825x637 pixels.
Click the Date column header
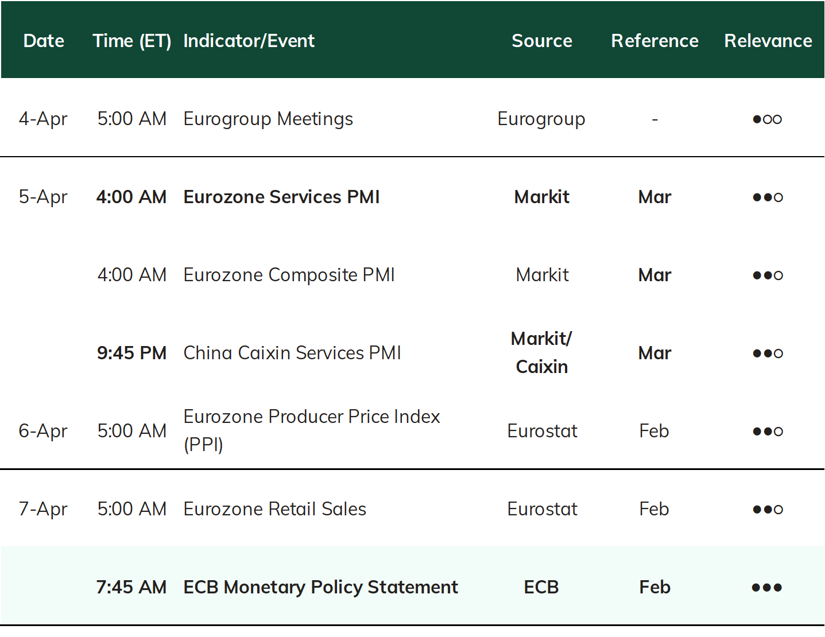coord(44,41)
